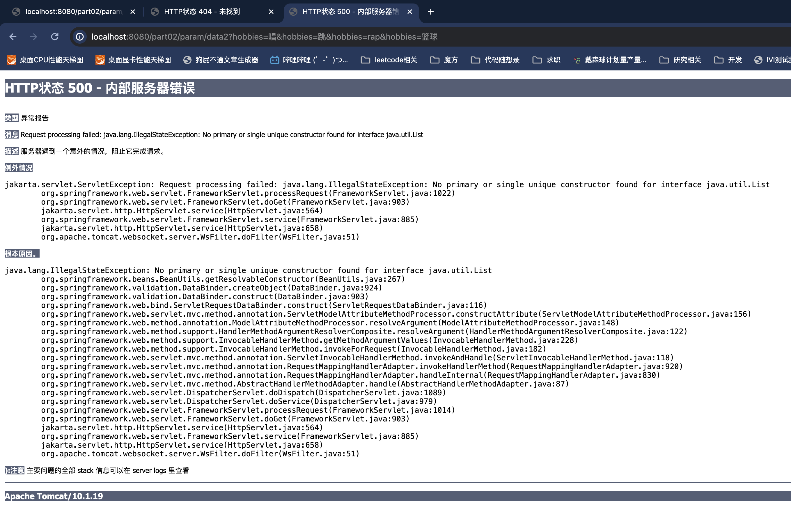The image size is (791, 514).
Task: Click the browser Forward arrow
Action: point(33,37)
